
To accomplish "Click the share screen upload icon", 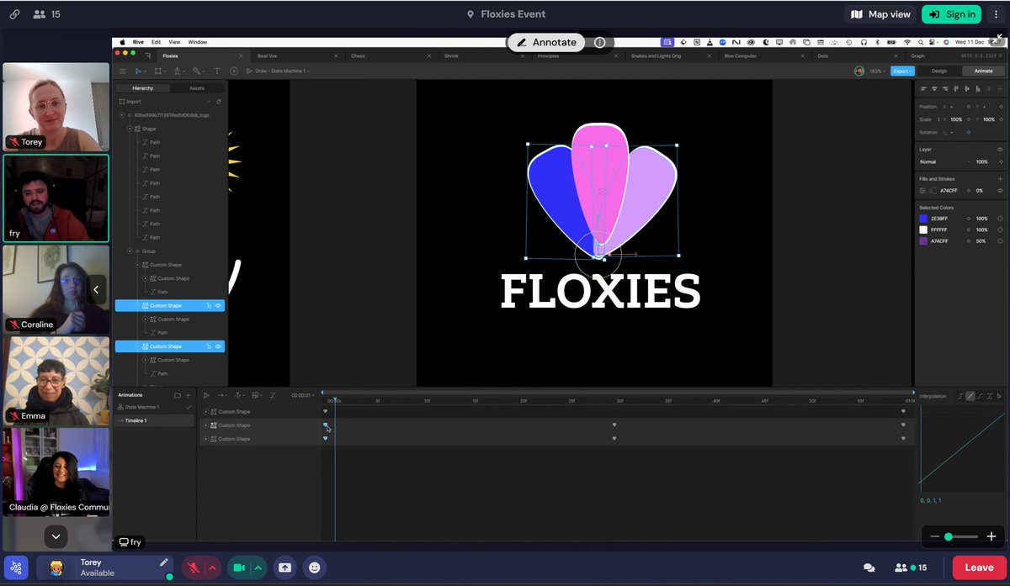I will coord(284,568).
